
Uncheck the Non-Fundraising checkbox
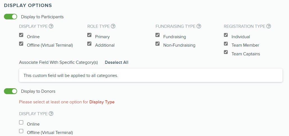click(x=157, y=44)
